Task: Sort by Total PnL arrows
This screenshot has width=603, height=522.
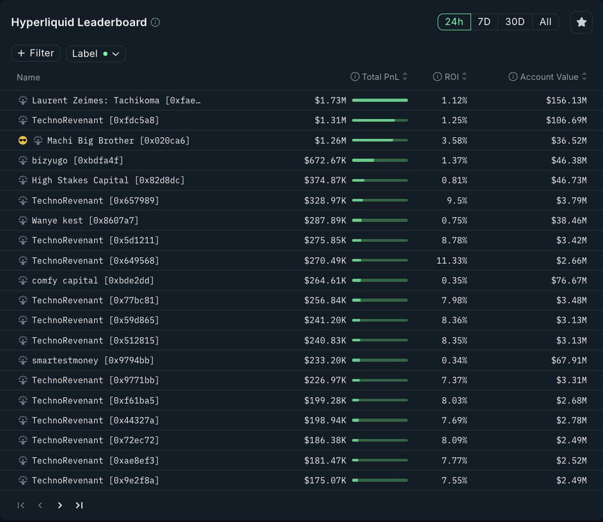Action: [405, 77]
